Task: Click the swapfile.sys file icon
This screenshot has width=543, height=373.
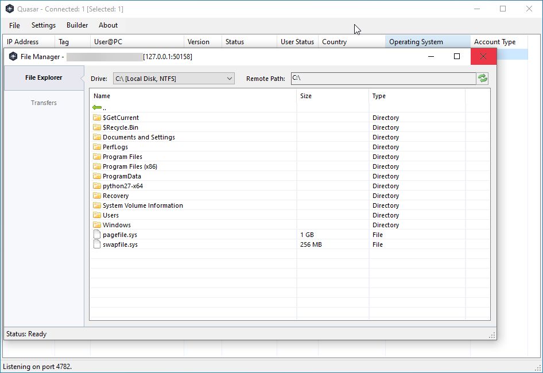Action: [97, 244]
